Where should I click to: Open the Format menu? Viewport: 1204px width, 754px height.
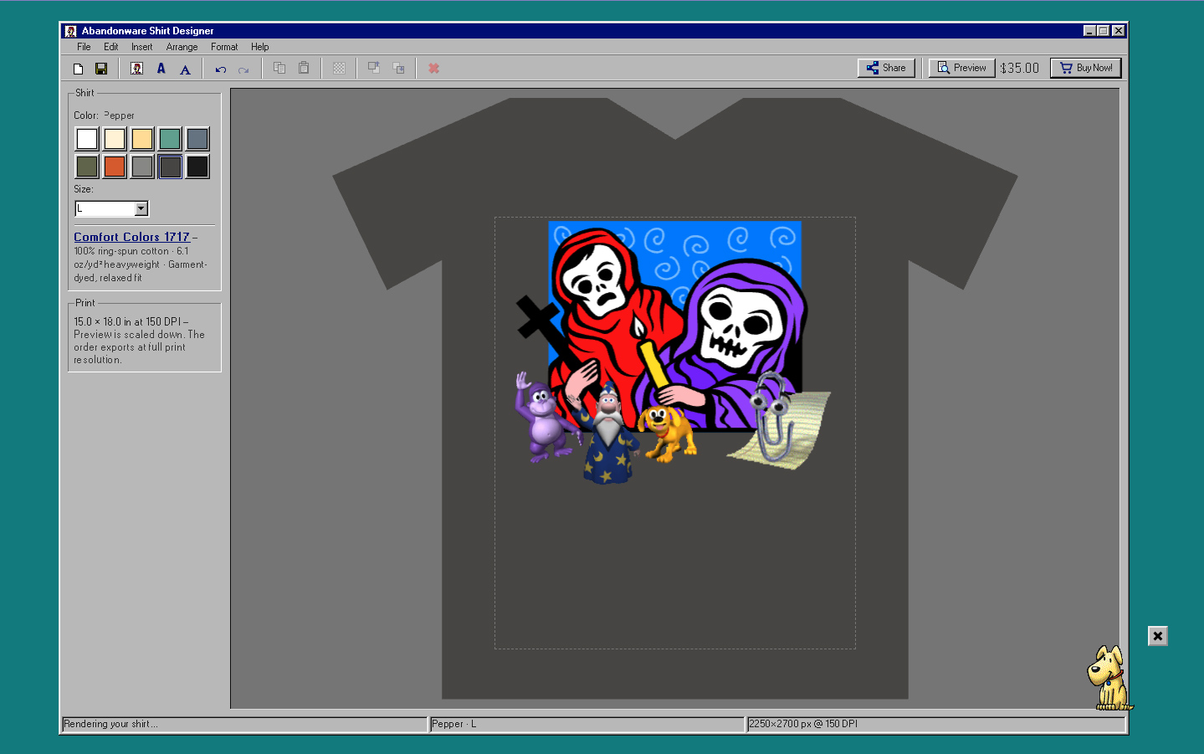point(224,47)
